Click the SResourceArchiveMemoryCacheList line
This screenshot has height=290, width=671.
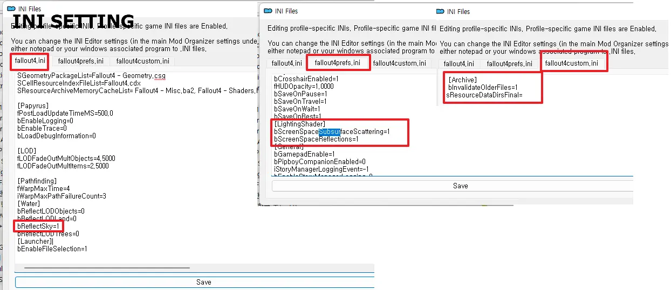click(138, 91)
